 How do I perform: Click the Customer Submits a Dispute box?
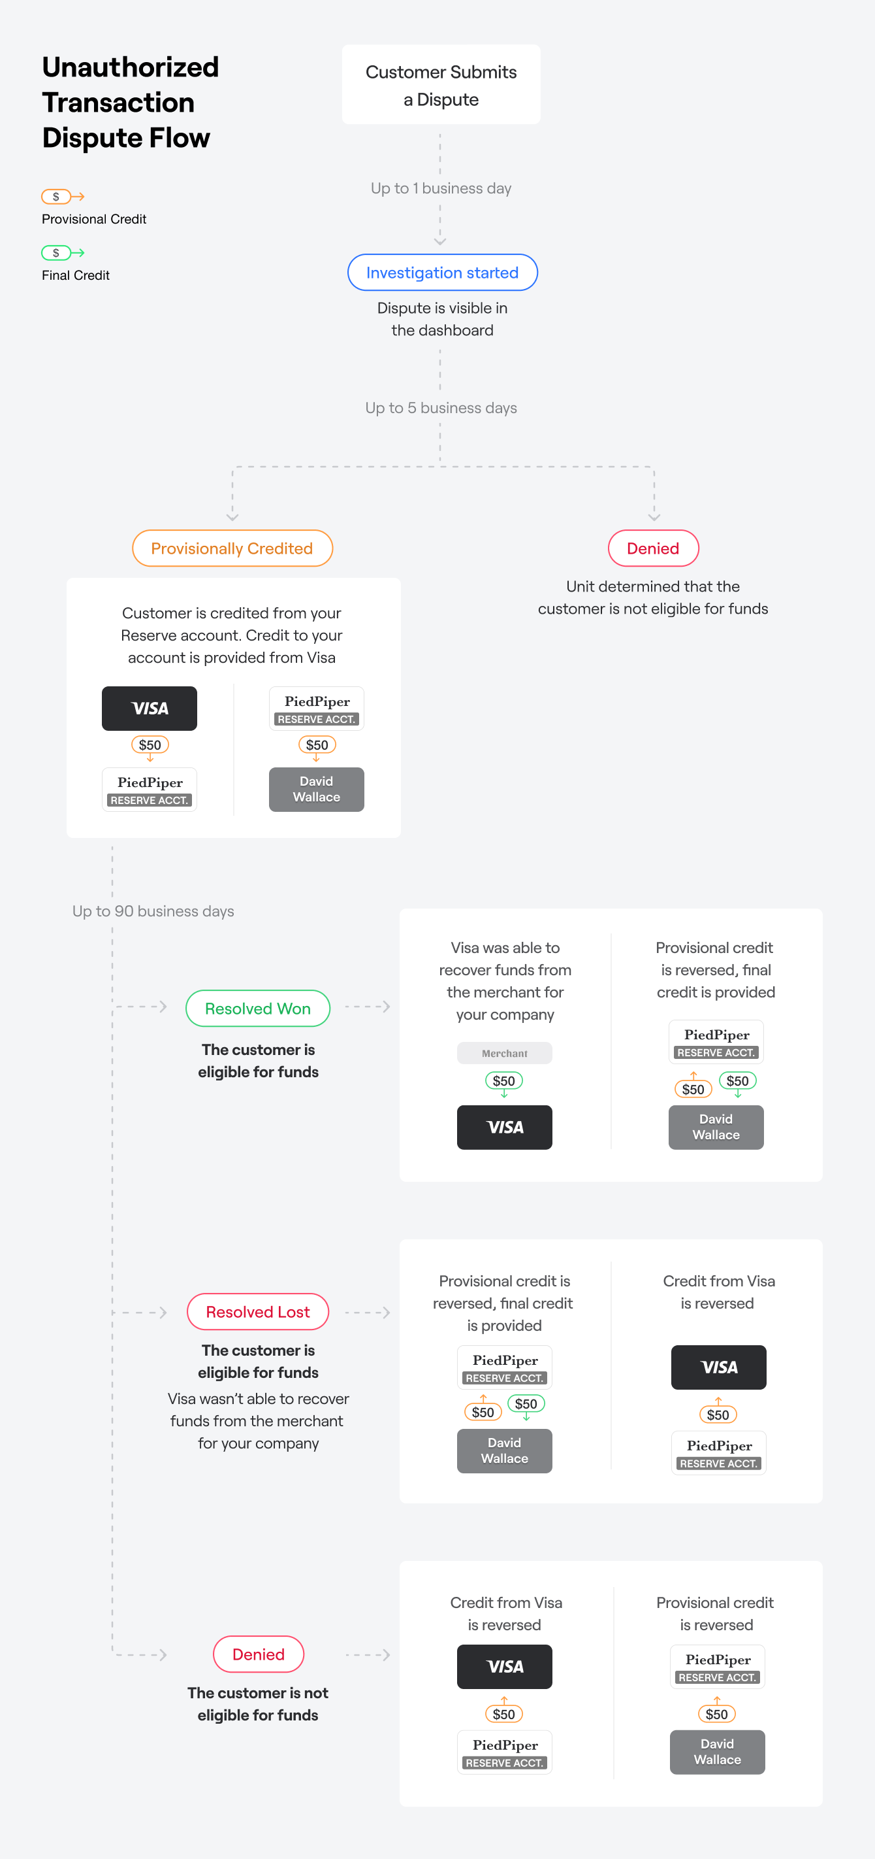click(440, 84)
